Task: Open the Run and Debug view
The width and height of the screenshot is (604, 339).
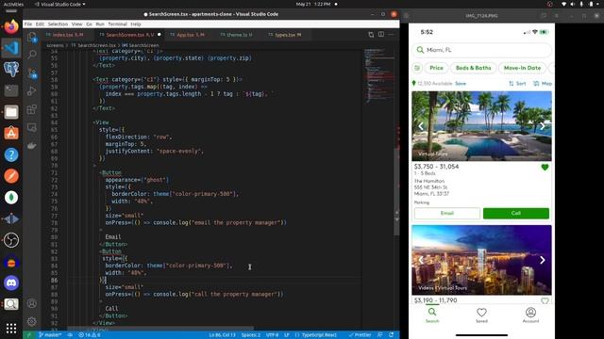Action: click(x=32, y=91)
